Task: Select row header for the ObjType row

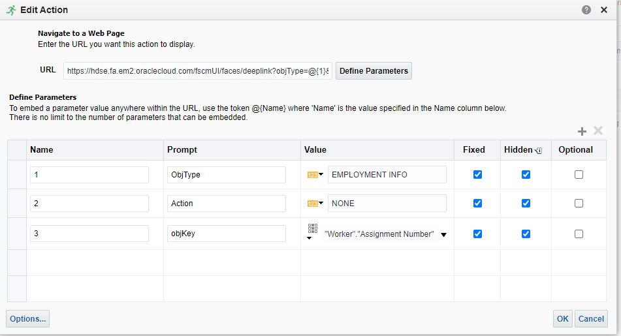Action: pyautogui.click(x=17, y=175)
